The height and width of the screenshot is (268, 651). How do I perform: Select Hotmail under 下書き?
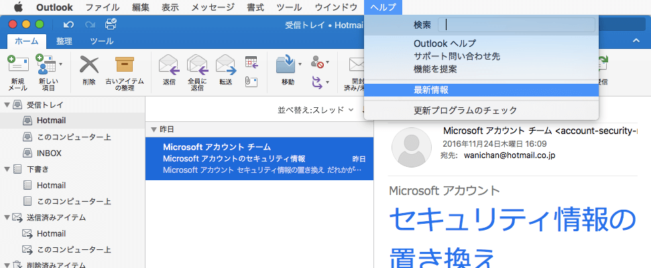pos(72,186)
